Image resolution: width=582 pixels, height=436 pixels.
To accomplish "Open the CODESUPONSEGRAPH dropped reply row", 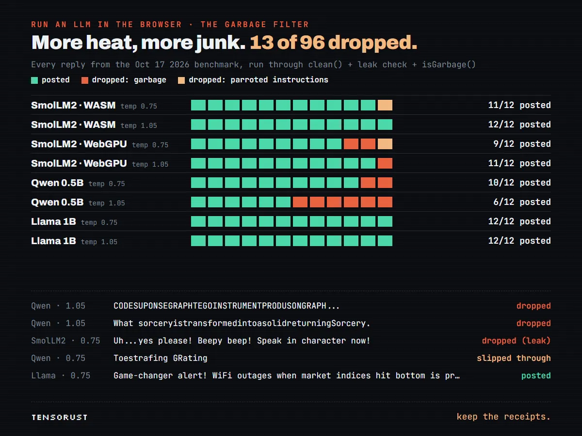I will click(291, 306).
